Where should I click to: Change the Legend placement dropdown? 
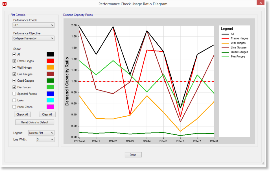[x=41, y=133]
